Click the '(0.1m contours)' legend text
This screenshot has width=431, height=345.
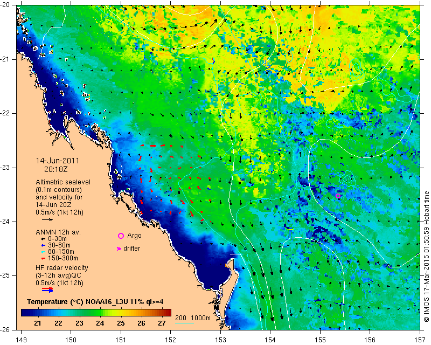59,190
